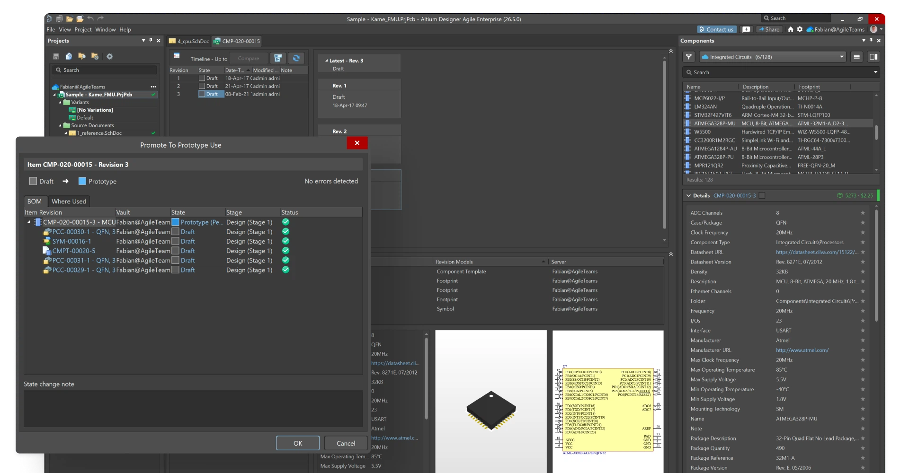Switch to the 4_cpu.SchDoc document tab
Viewport: 909px width, 473px height.
189,41
